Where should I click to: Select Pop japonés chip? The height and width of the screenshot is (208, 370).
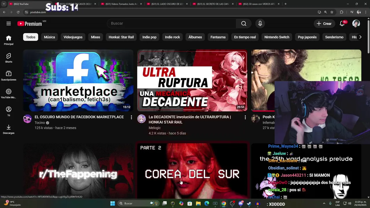[x=307, y=37]
